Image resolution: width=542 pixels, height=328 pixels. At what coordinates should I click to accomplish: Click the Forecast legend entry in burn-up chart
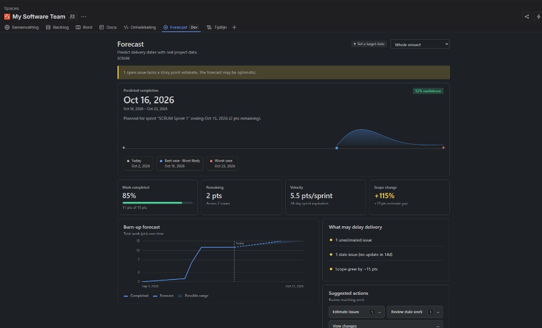point(163,296)
